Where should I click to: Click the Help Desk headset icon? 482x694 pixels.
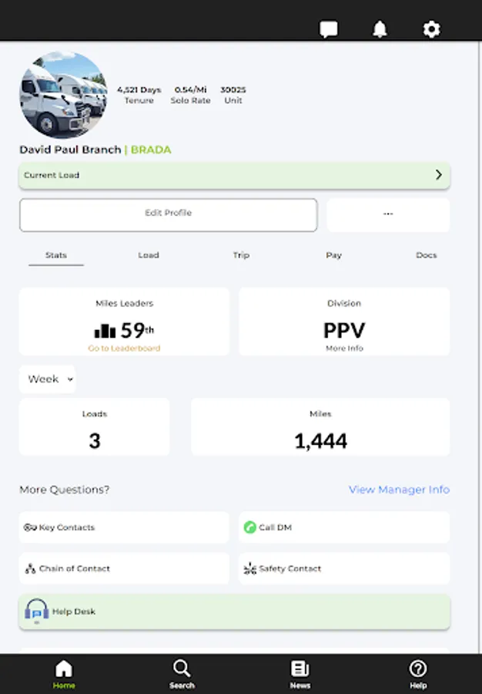[36, 611]
